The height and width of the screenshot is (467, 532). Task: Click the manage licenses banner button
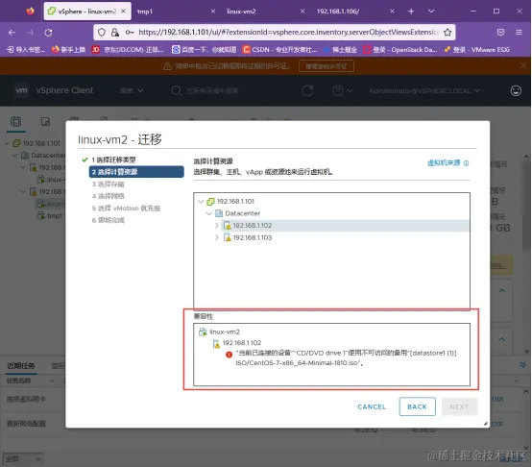point(326,66)
